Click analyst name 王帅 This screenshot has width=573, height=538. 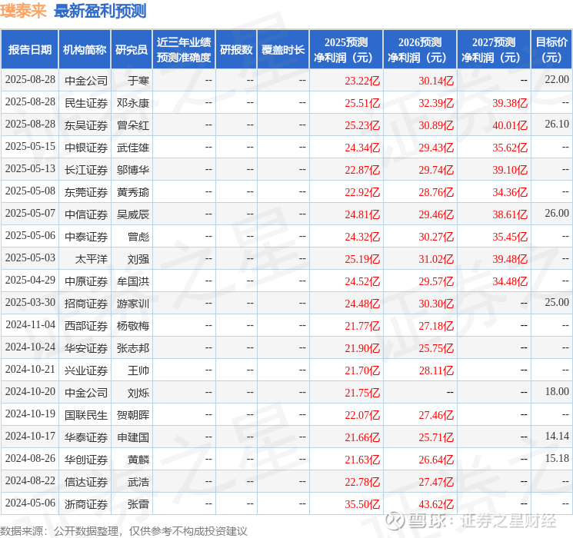click(138, 370)
